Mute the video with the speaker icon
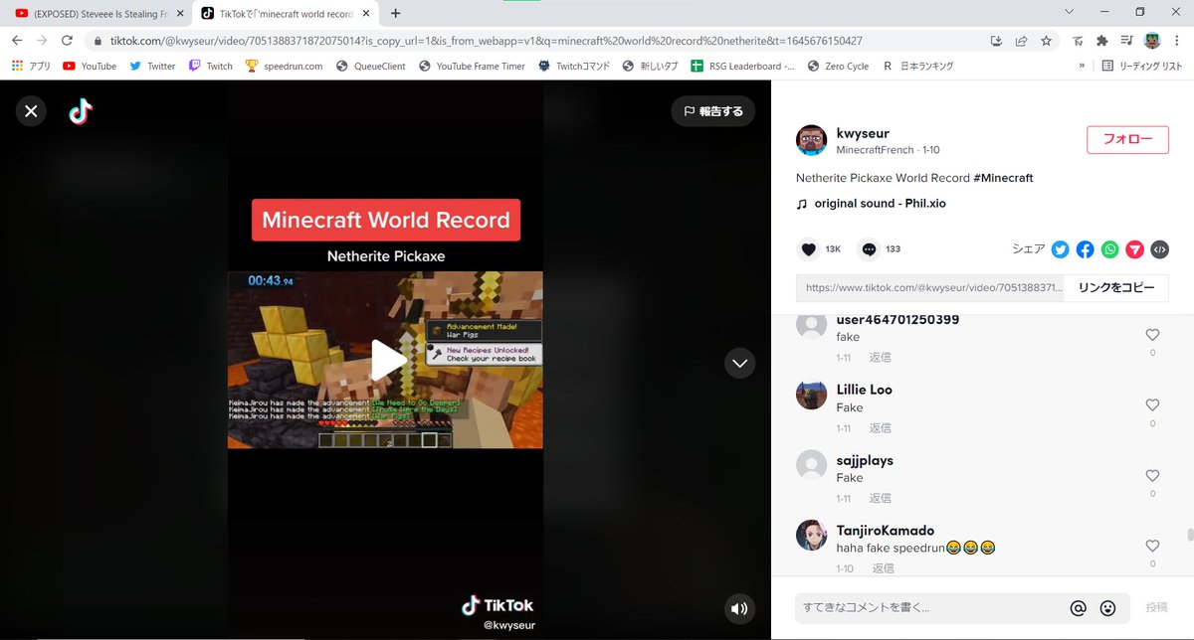 [739, 608]
